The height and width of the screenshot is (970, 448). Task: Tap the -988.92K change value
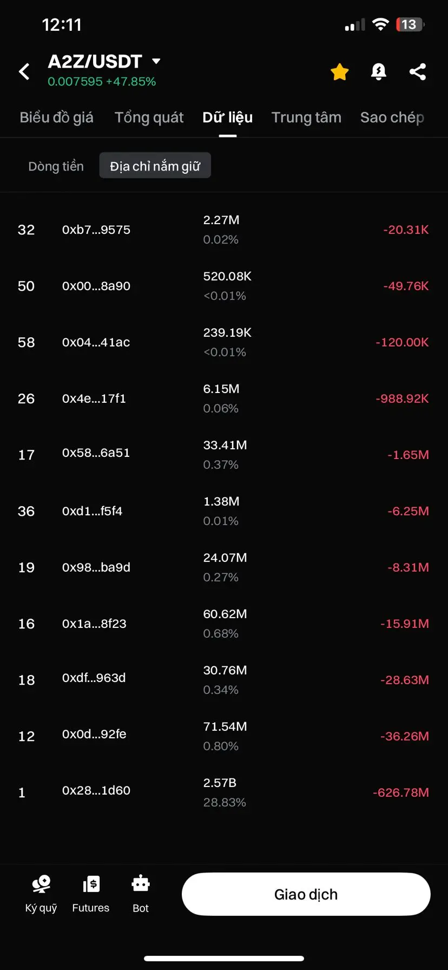(x=402, y=398)
